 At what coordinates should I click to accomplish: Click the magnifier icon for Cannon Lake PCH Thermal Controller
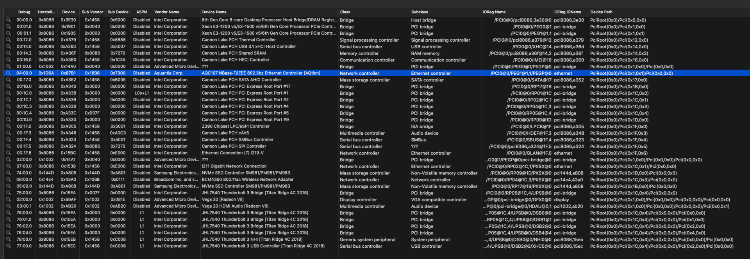click(8, 40)
